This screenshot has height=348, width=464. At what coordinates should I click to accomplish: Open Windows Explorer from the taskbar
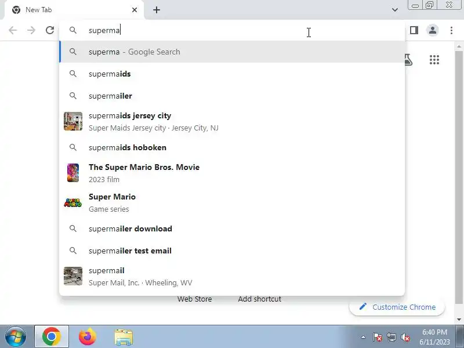tap(124, 337)
